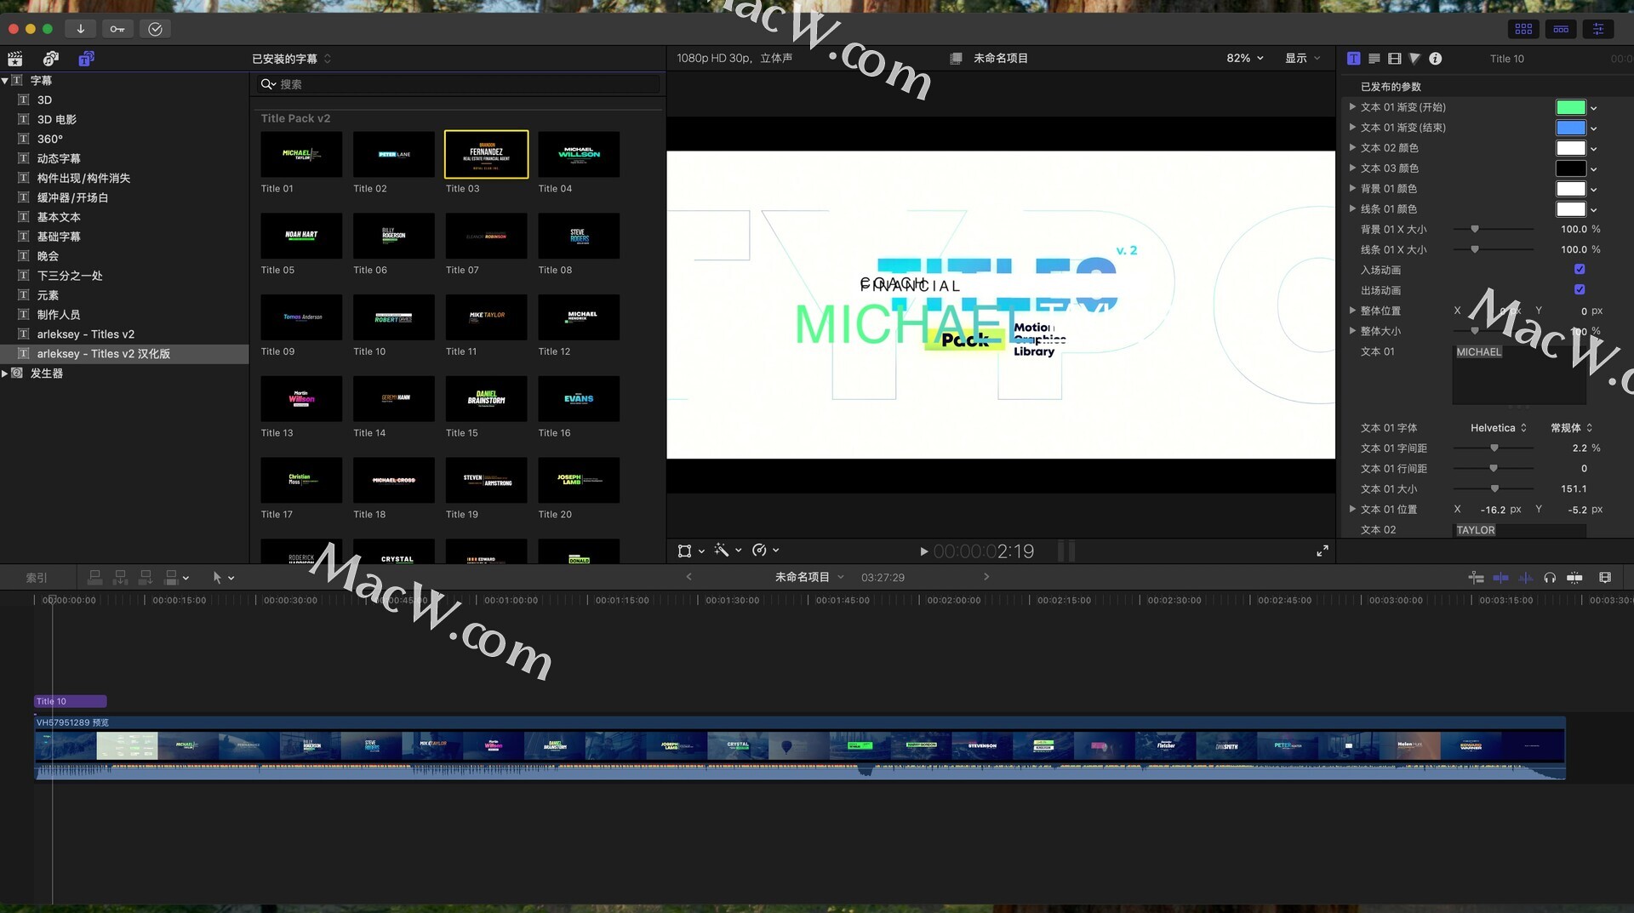Viewport: 1634px width, 913px height.
Task: Click the import media arrow icon
Action: click(x=80, y=29)
